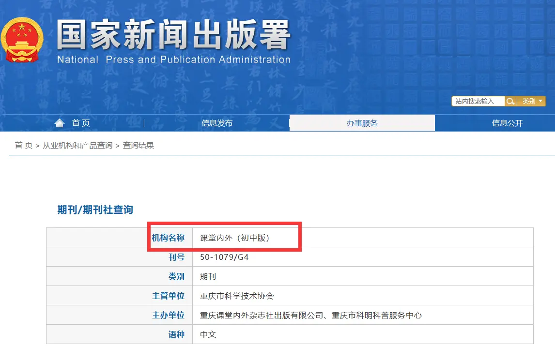This screenshot has height=361, width=555.
Task: Click 查询结果 in the breadcrumb
Action: point(139,145)
